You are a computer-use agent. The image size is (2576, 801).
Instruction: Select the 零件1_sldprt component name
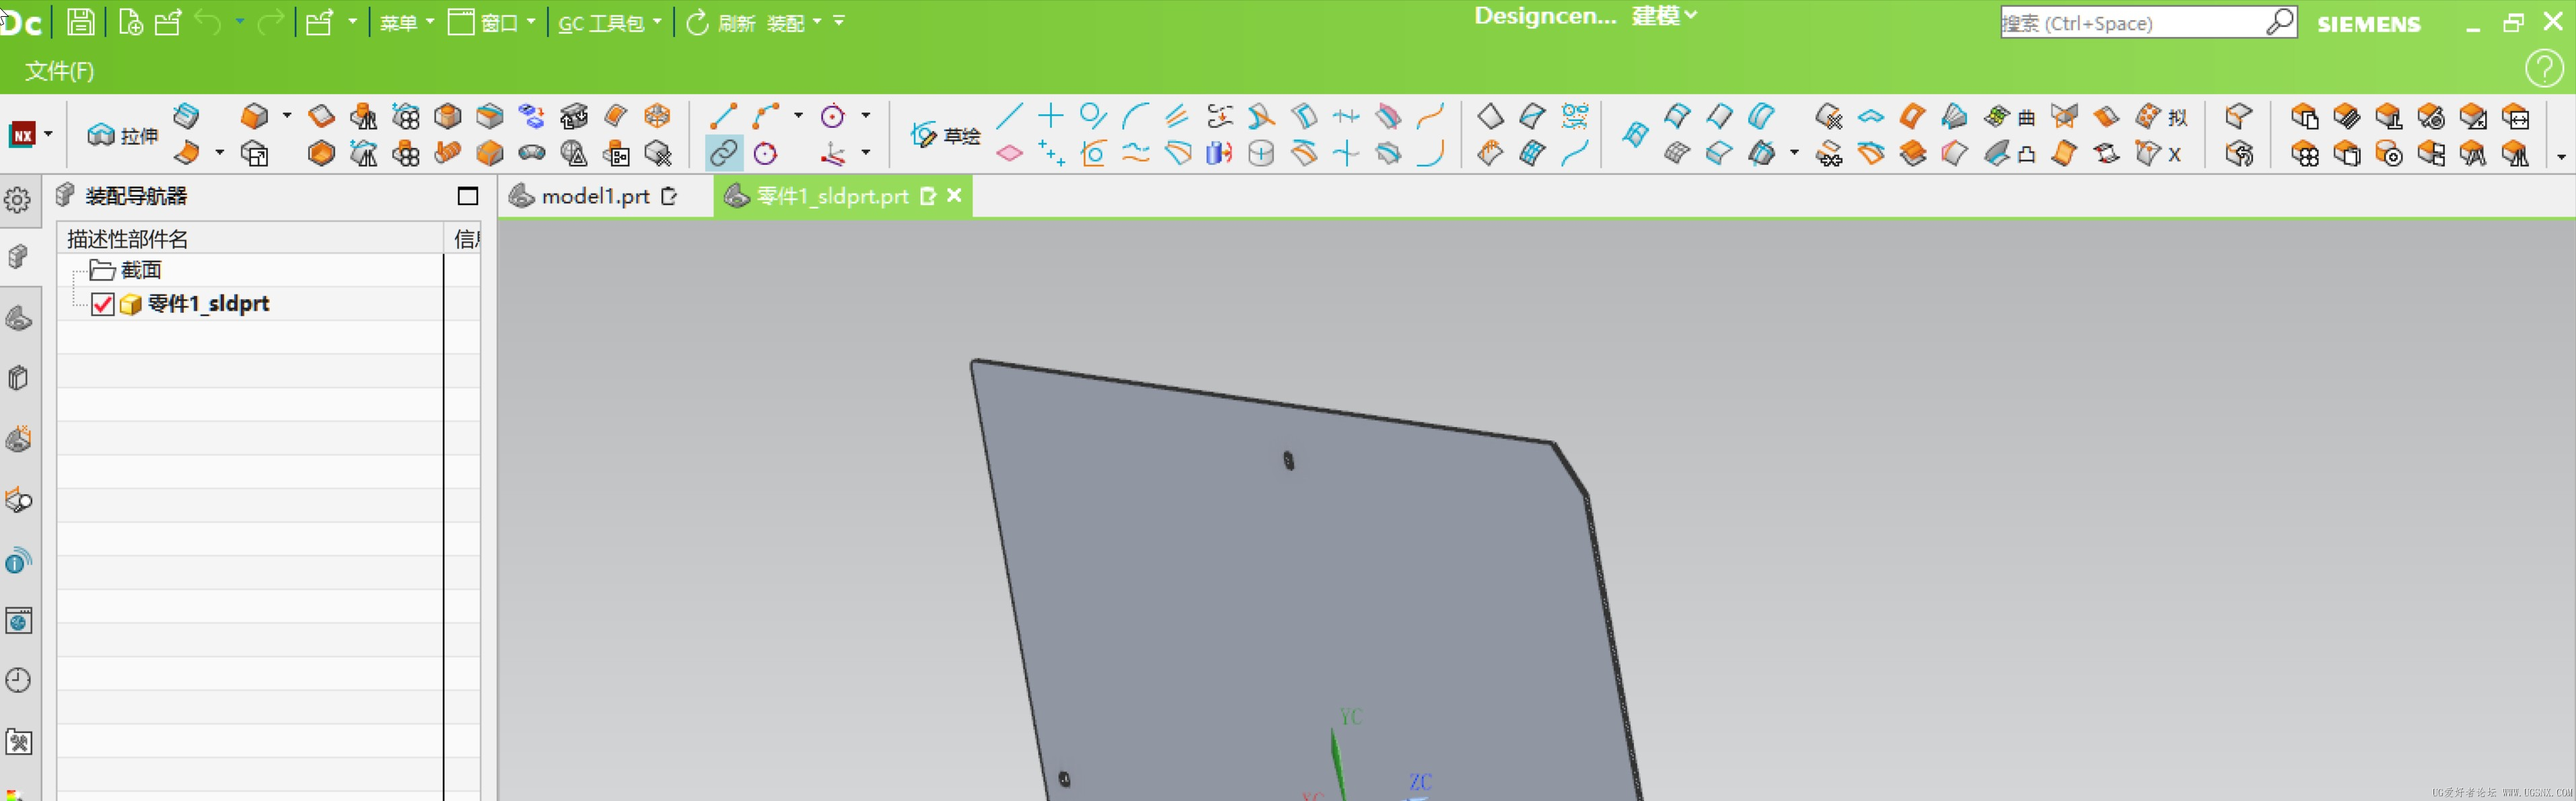208,304
